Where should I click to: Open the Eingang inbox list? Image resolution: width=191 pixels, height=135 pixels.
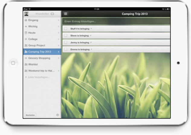(33, 20)
